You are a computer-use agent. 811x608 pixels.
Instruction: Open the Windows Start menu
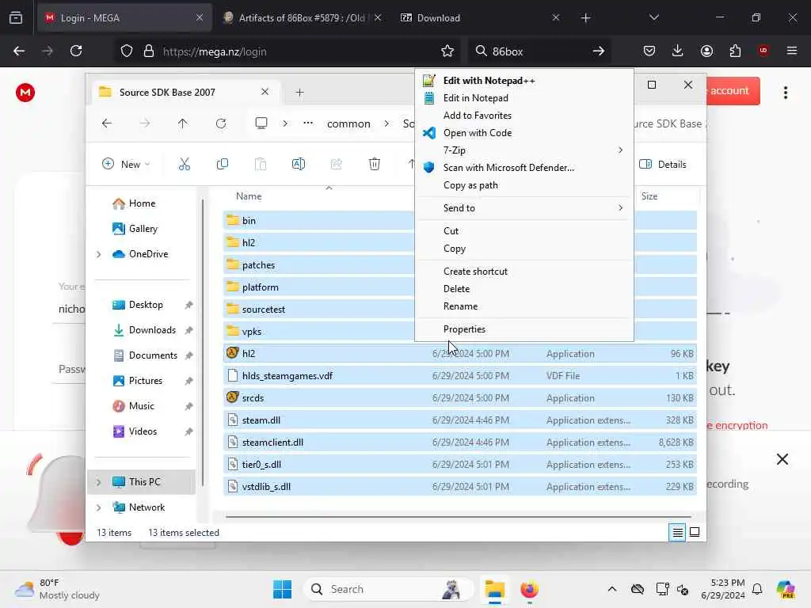[283, 589]
